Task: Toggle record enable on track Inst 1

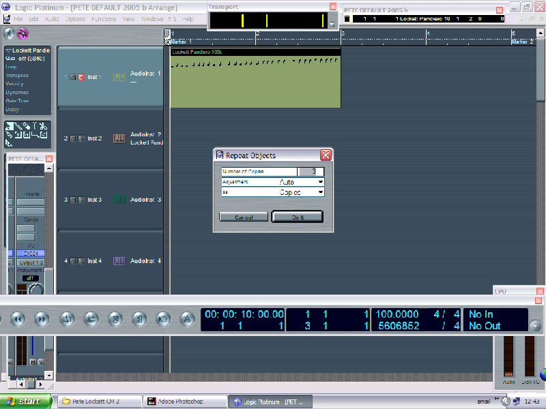Action: point(81,77)
